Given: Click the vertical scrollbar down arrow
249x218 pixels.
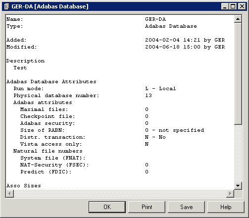Looking at the screenshot, I should click(238, 186).
